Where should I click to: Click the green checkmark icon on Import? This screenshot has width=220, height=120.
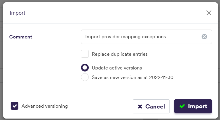(182, 106)
